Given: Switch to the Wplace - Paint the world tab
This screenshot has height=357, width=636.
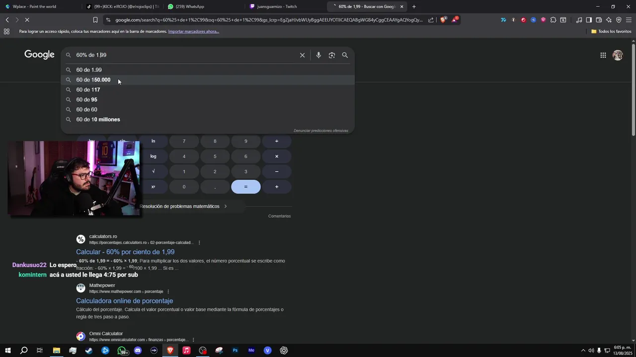Looking at the screenshot, I should [x=41, y=6].
